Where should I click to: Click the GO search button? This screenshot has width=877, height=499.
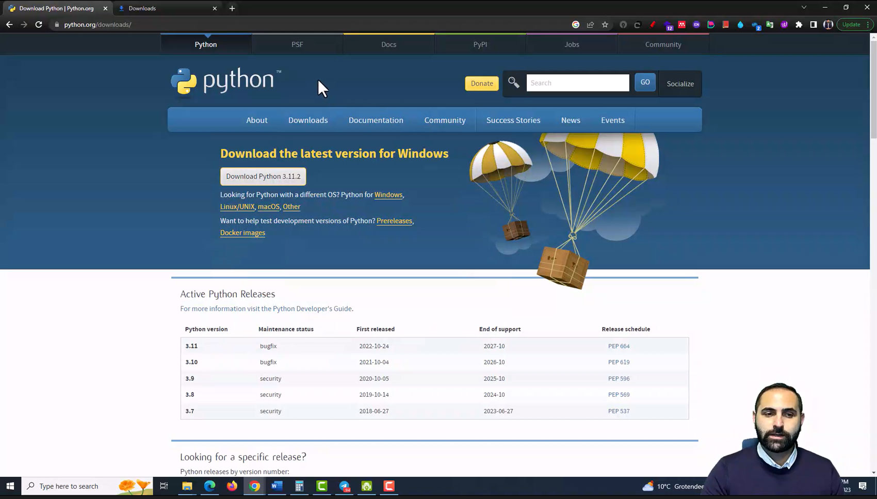click(645, 82)
